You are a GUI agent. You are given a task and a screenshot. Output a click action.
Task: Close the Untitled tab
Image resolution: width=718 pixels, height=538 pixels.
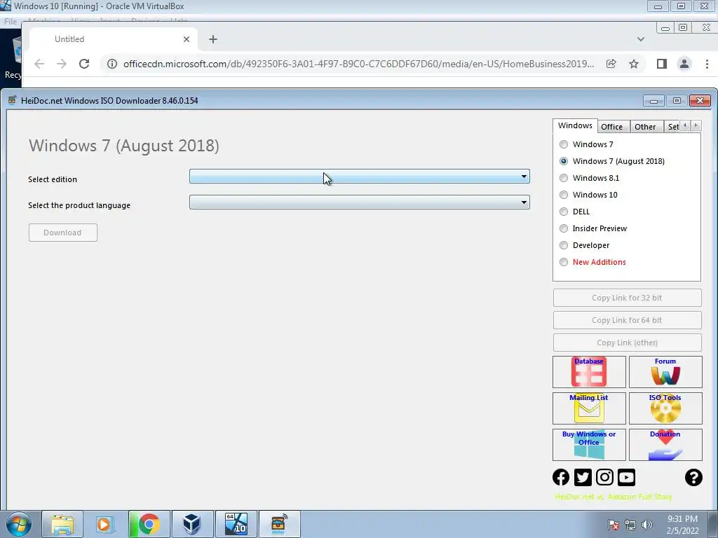187,39
